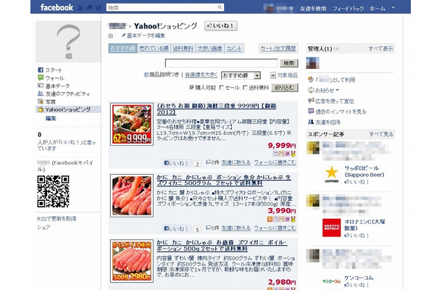Open messages icon in header

(90, 8)
